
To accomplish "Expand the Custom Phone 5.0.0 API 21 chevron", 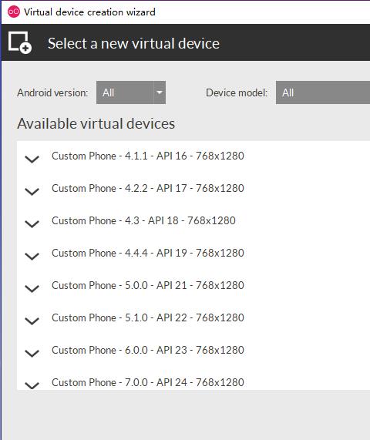I will (x=32, y=288).
